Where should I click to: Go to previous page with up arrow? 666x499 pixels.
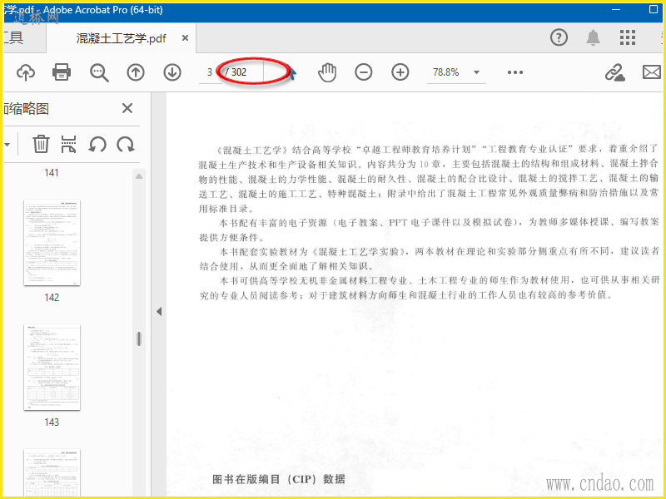click(x=136, y=72)
